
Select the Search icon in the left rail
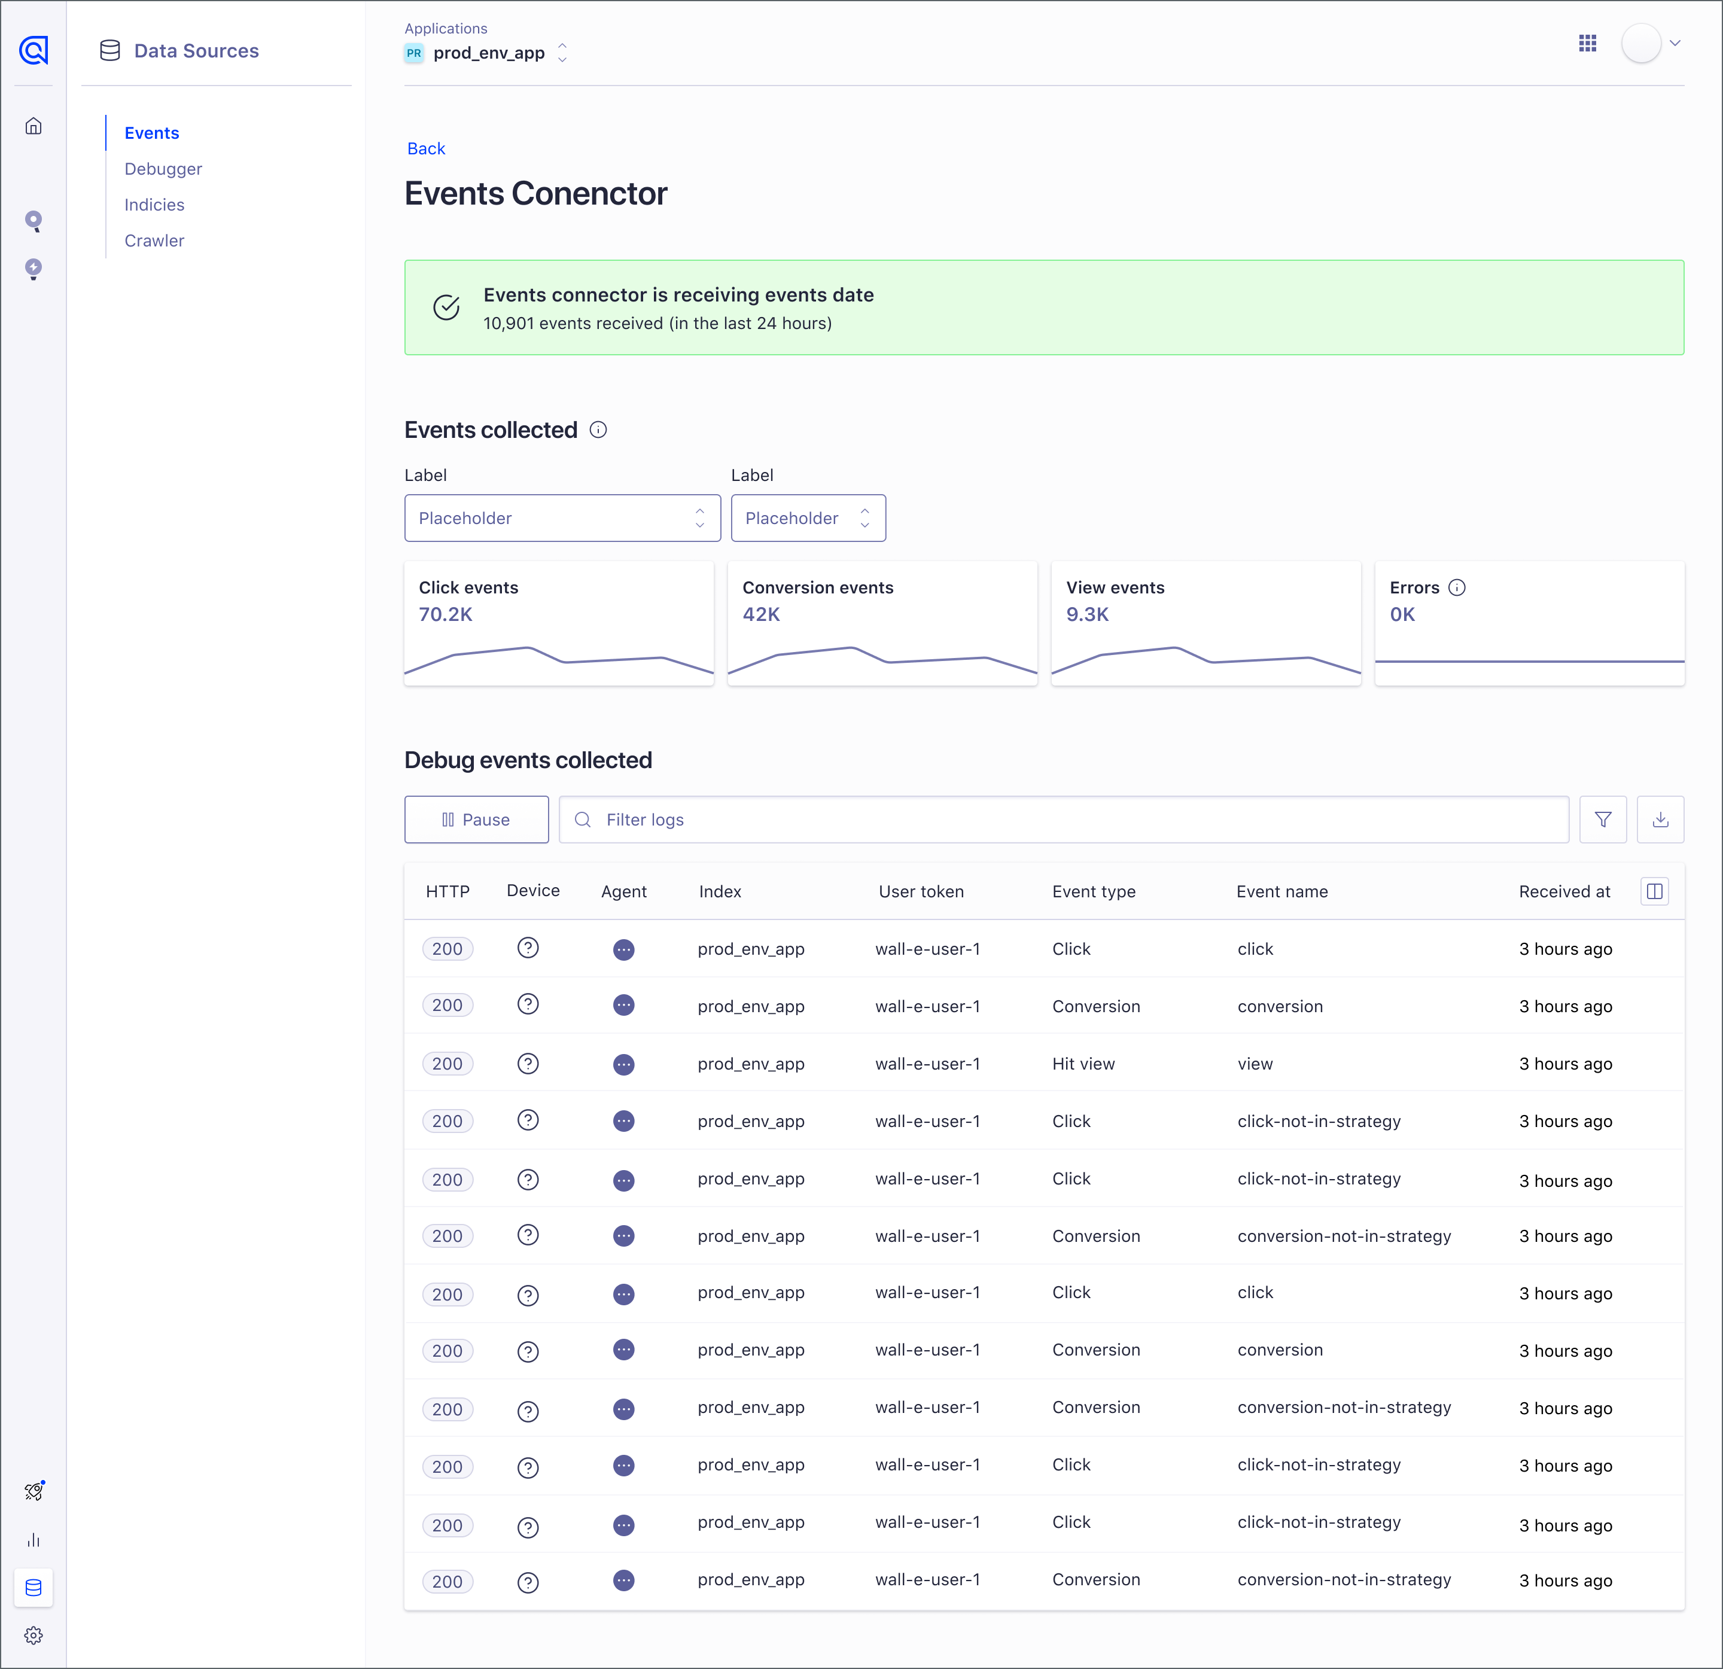click(x=34, y=221)
